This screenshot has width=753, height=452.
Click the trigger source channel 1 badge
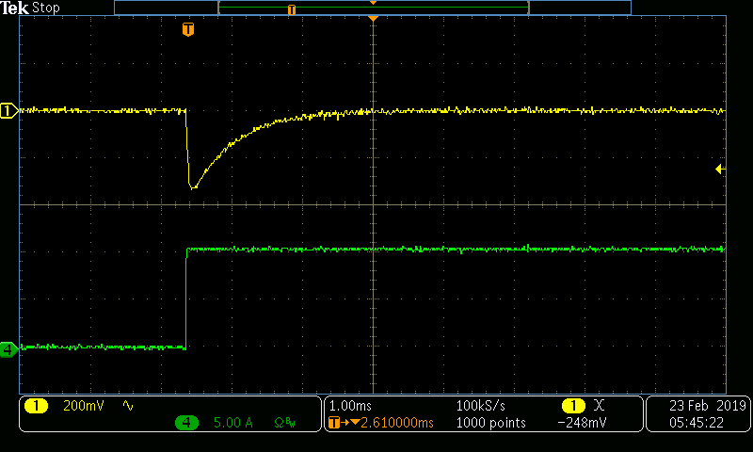571,406
